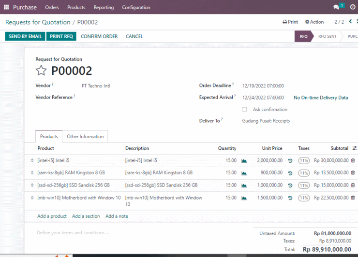This screenshot has height=257, width=358.
Task: Click the Rp 22,500,000.00 subtotal cell
Action: pos(331,198)
